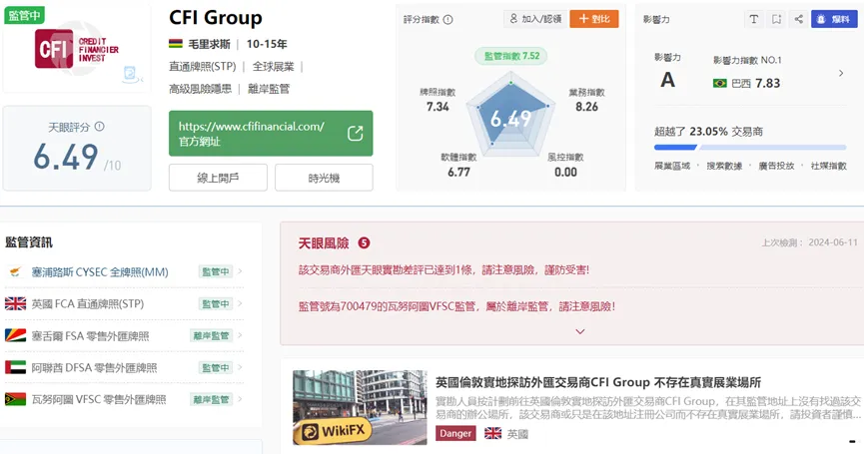This screenshot has width=864, height=454.
Task: Click risk warning about 實勘差評
Action: [x=443, y=269]
